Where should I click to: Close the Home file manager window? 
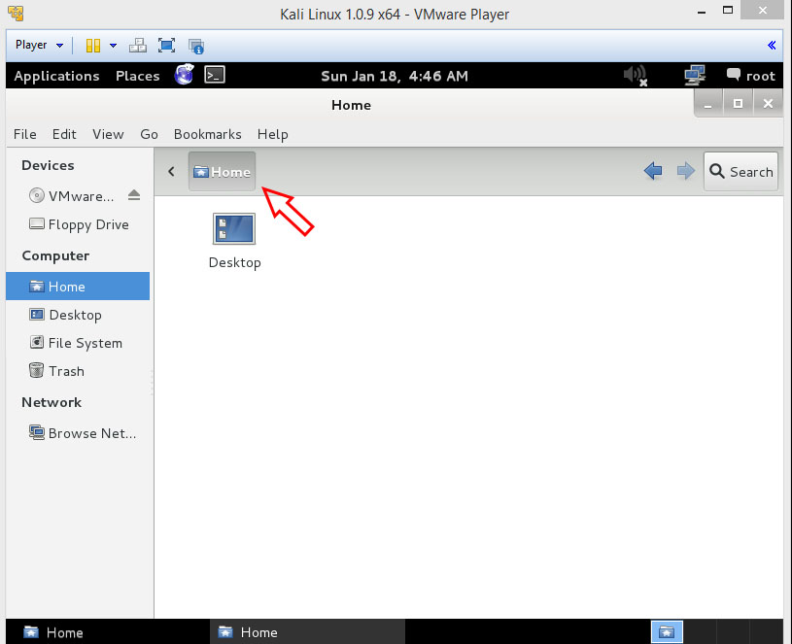click(x=769, y=104)
